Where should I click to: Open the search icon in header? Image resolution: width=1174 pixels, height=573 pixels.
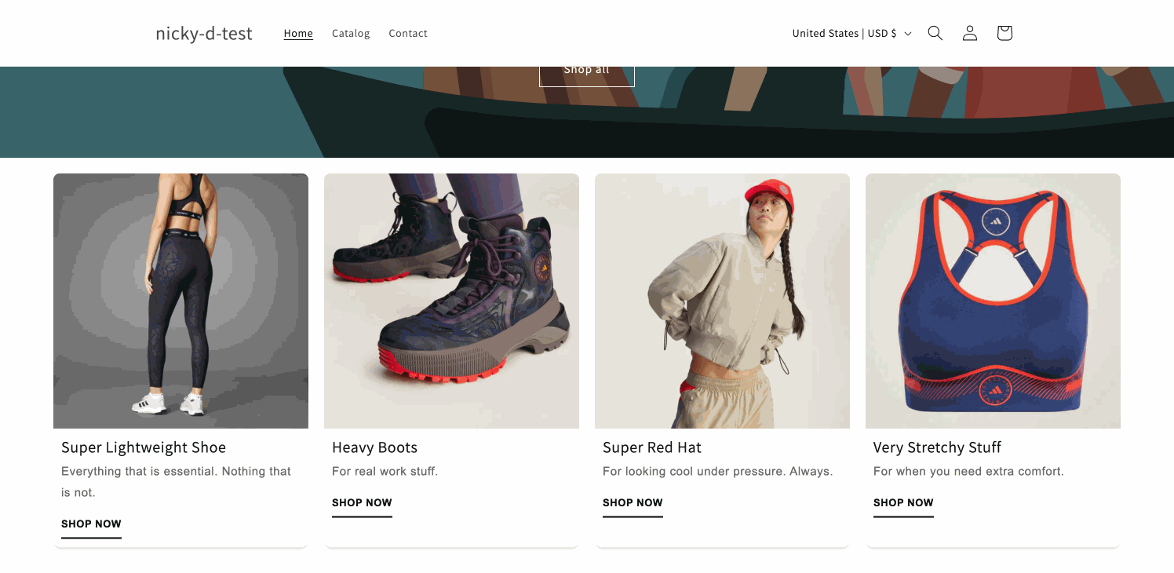tap(935, 33)
